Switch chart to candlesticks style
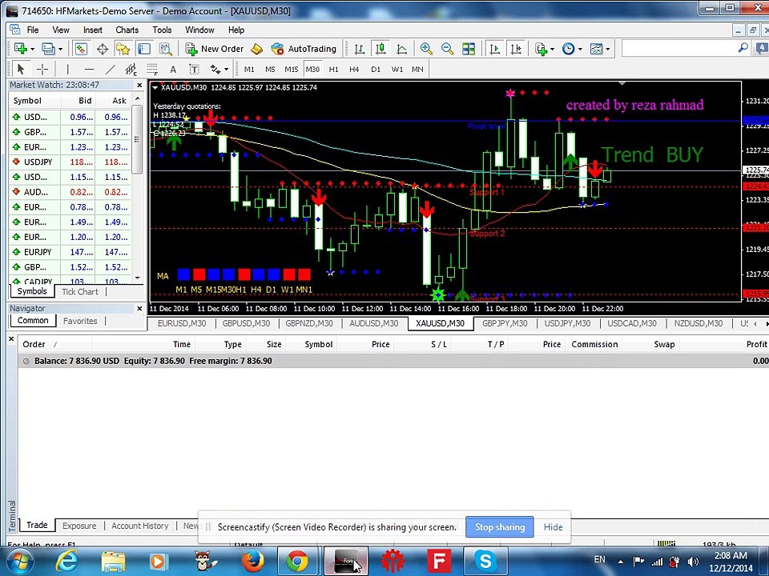Screen dimensions: 769x576 point(380,49)
